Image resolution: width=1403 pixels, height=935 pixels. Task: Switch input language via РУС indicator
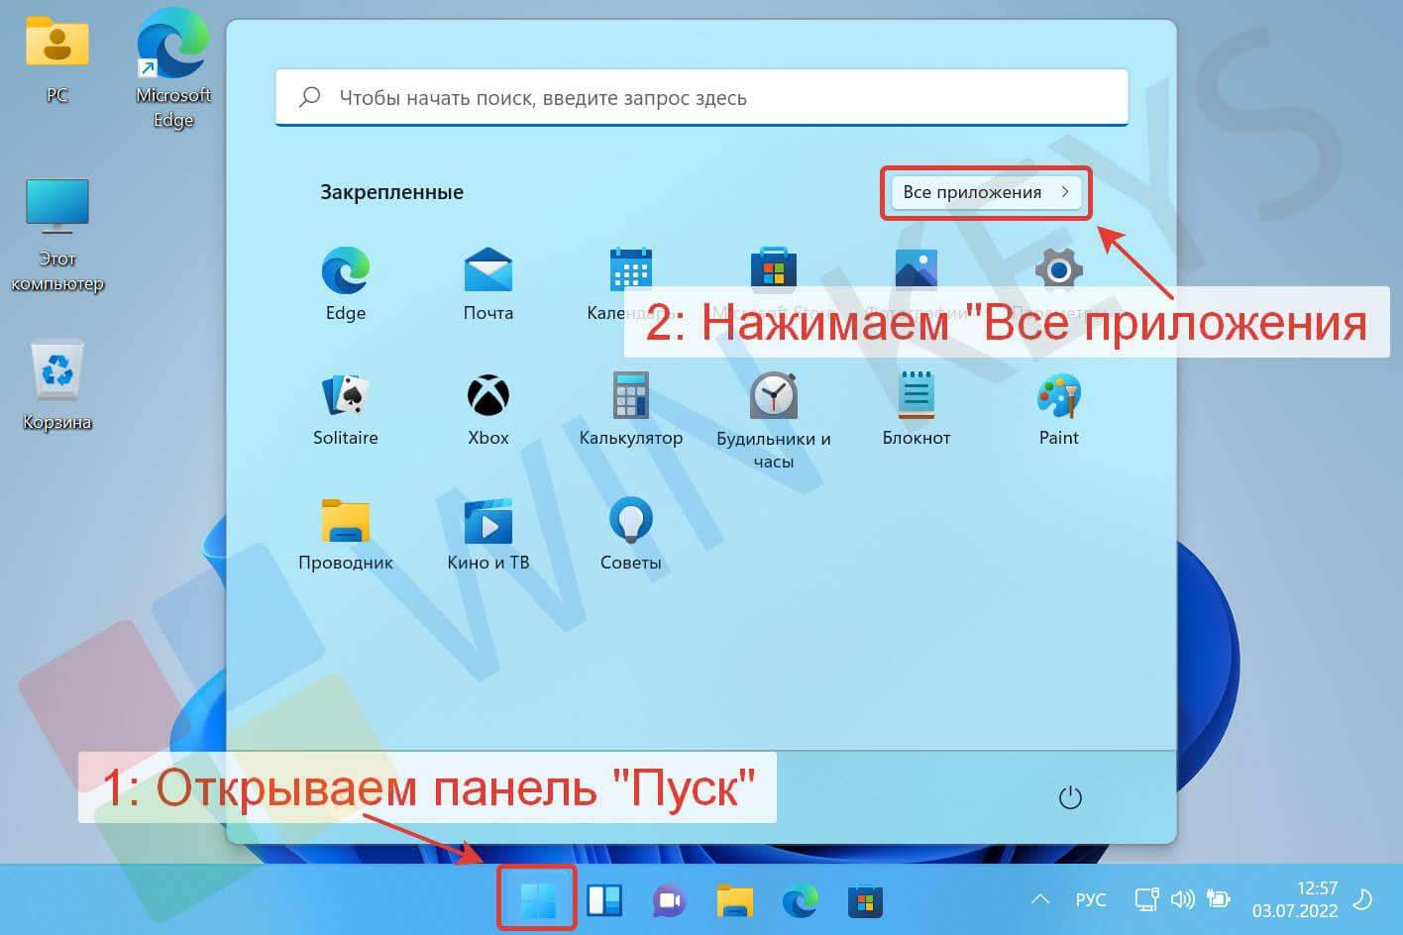[1090, 899]
